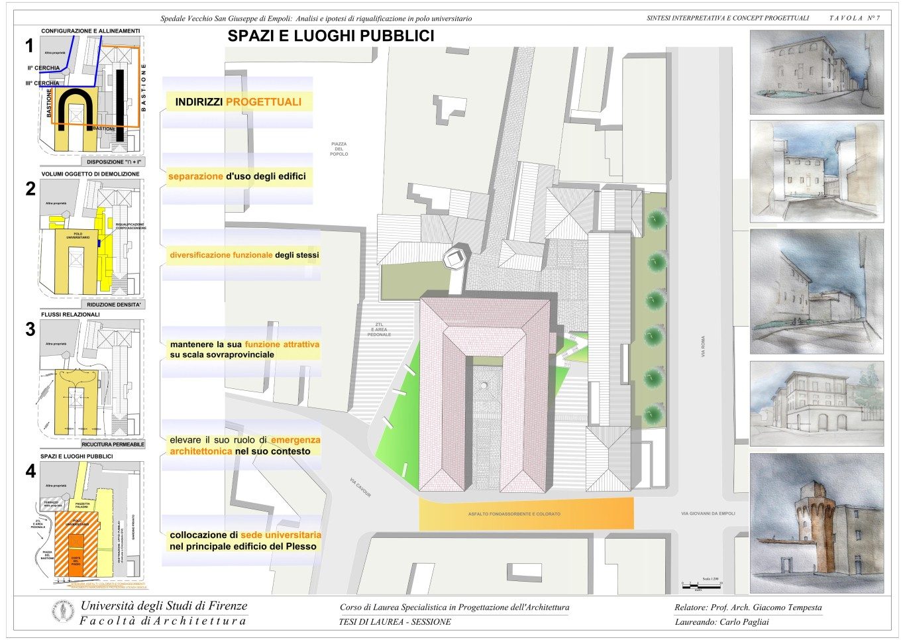Open the topmost watercolor street sketch
Viewport: 905px width, 640px height.
point(817,72)
